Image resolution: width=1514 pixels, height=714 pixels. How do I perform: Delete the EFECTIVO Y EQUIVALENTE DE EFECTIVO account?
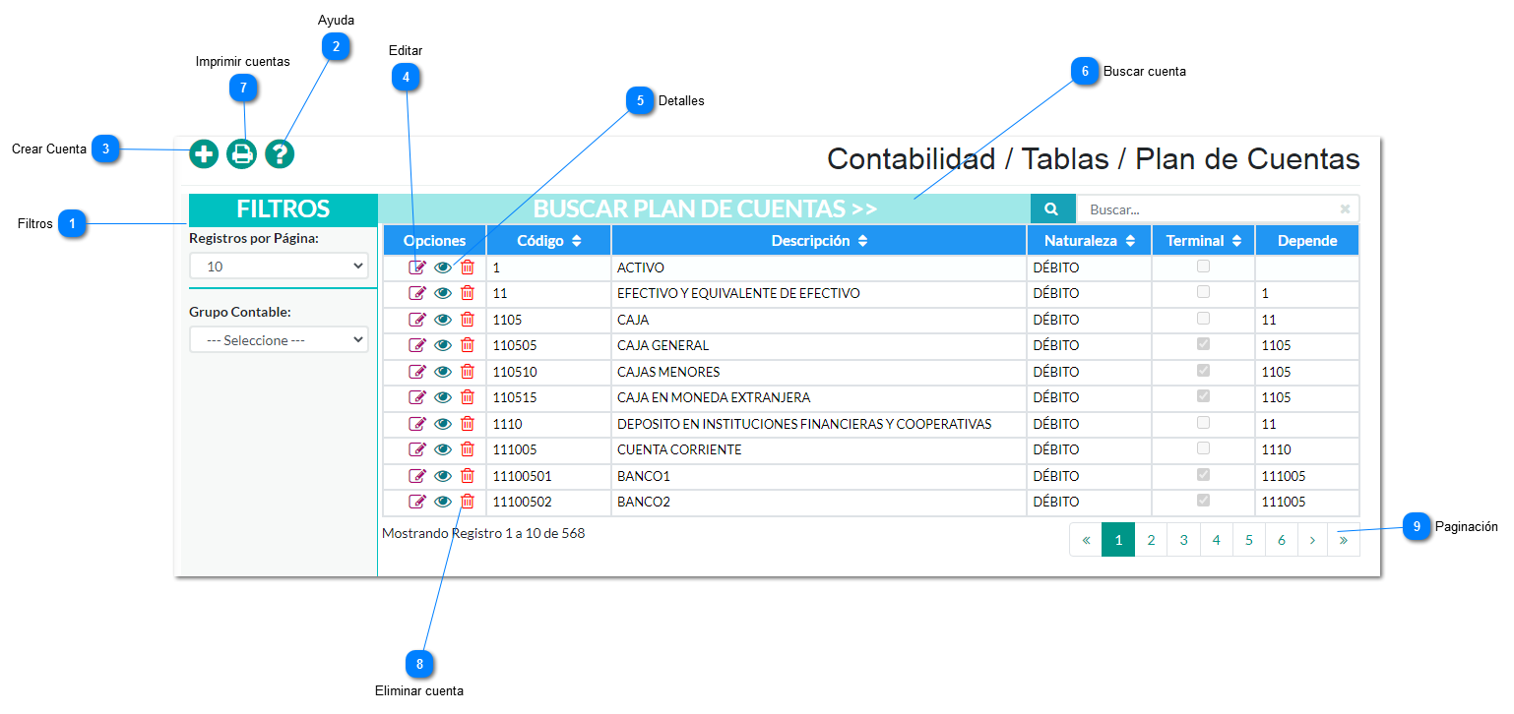tap(468, 293)
